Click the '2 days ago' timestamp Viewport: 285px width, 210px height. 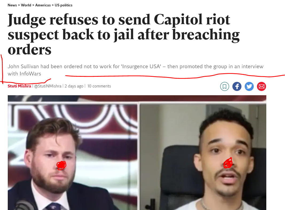coord(74,86)
